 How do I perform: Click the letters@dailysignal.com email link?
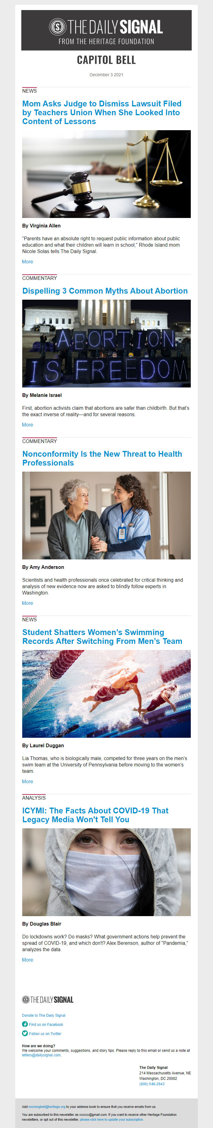tap(41, 1055)
